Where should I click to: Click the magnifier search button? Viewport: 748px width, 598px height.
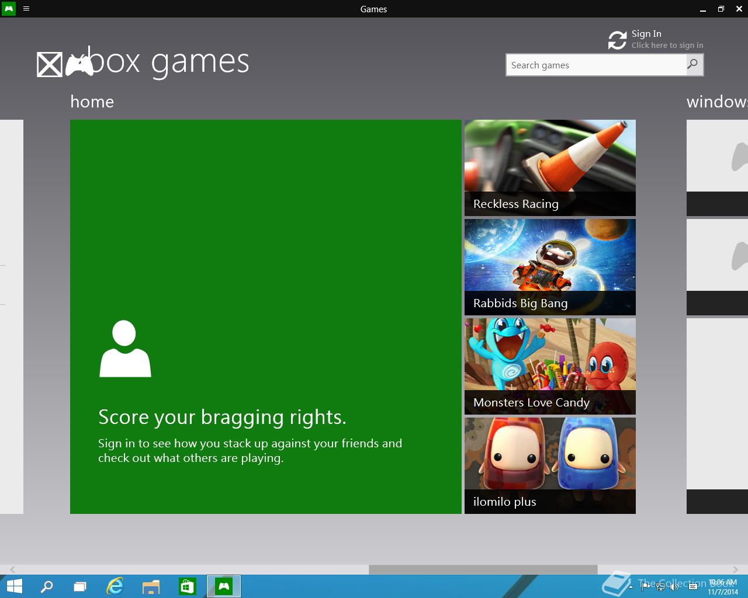click(x=694, y=65)
